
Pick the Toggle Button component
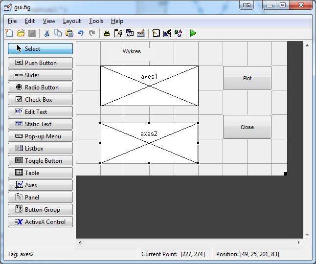[x=40, y=161]
